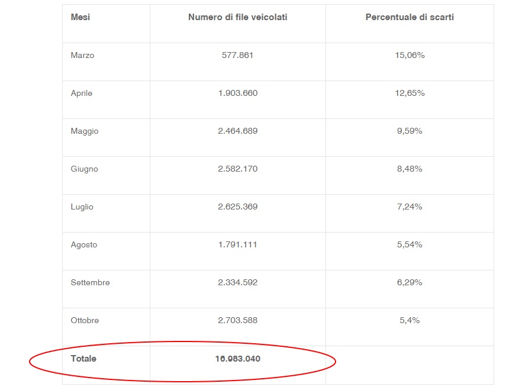
Task: Click the 8,48% percentage for Giugno
Action: coord(410,169)
